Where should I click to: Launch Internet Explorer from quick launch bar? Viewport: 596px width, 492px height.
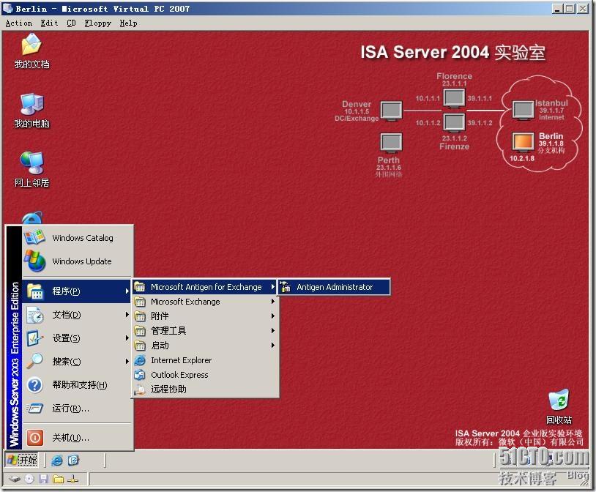57,461
